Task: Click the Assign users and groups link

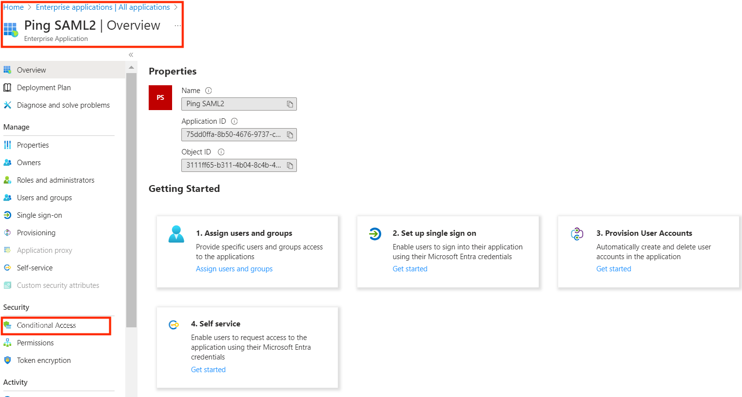Action: (234, 269)
